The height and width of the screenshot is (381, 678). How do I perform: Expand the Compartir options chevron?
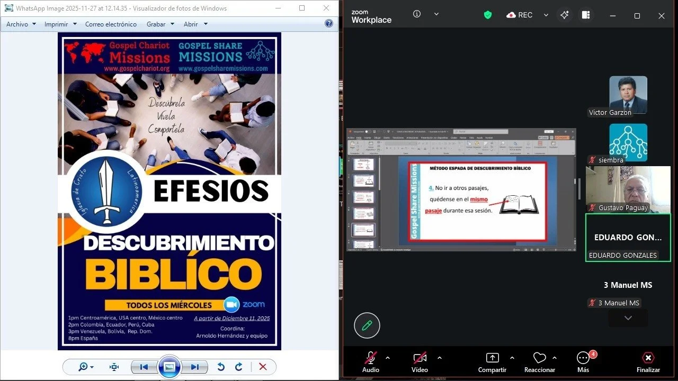tap(512, 358)
